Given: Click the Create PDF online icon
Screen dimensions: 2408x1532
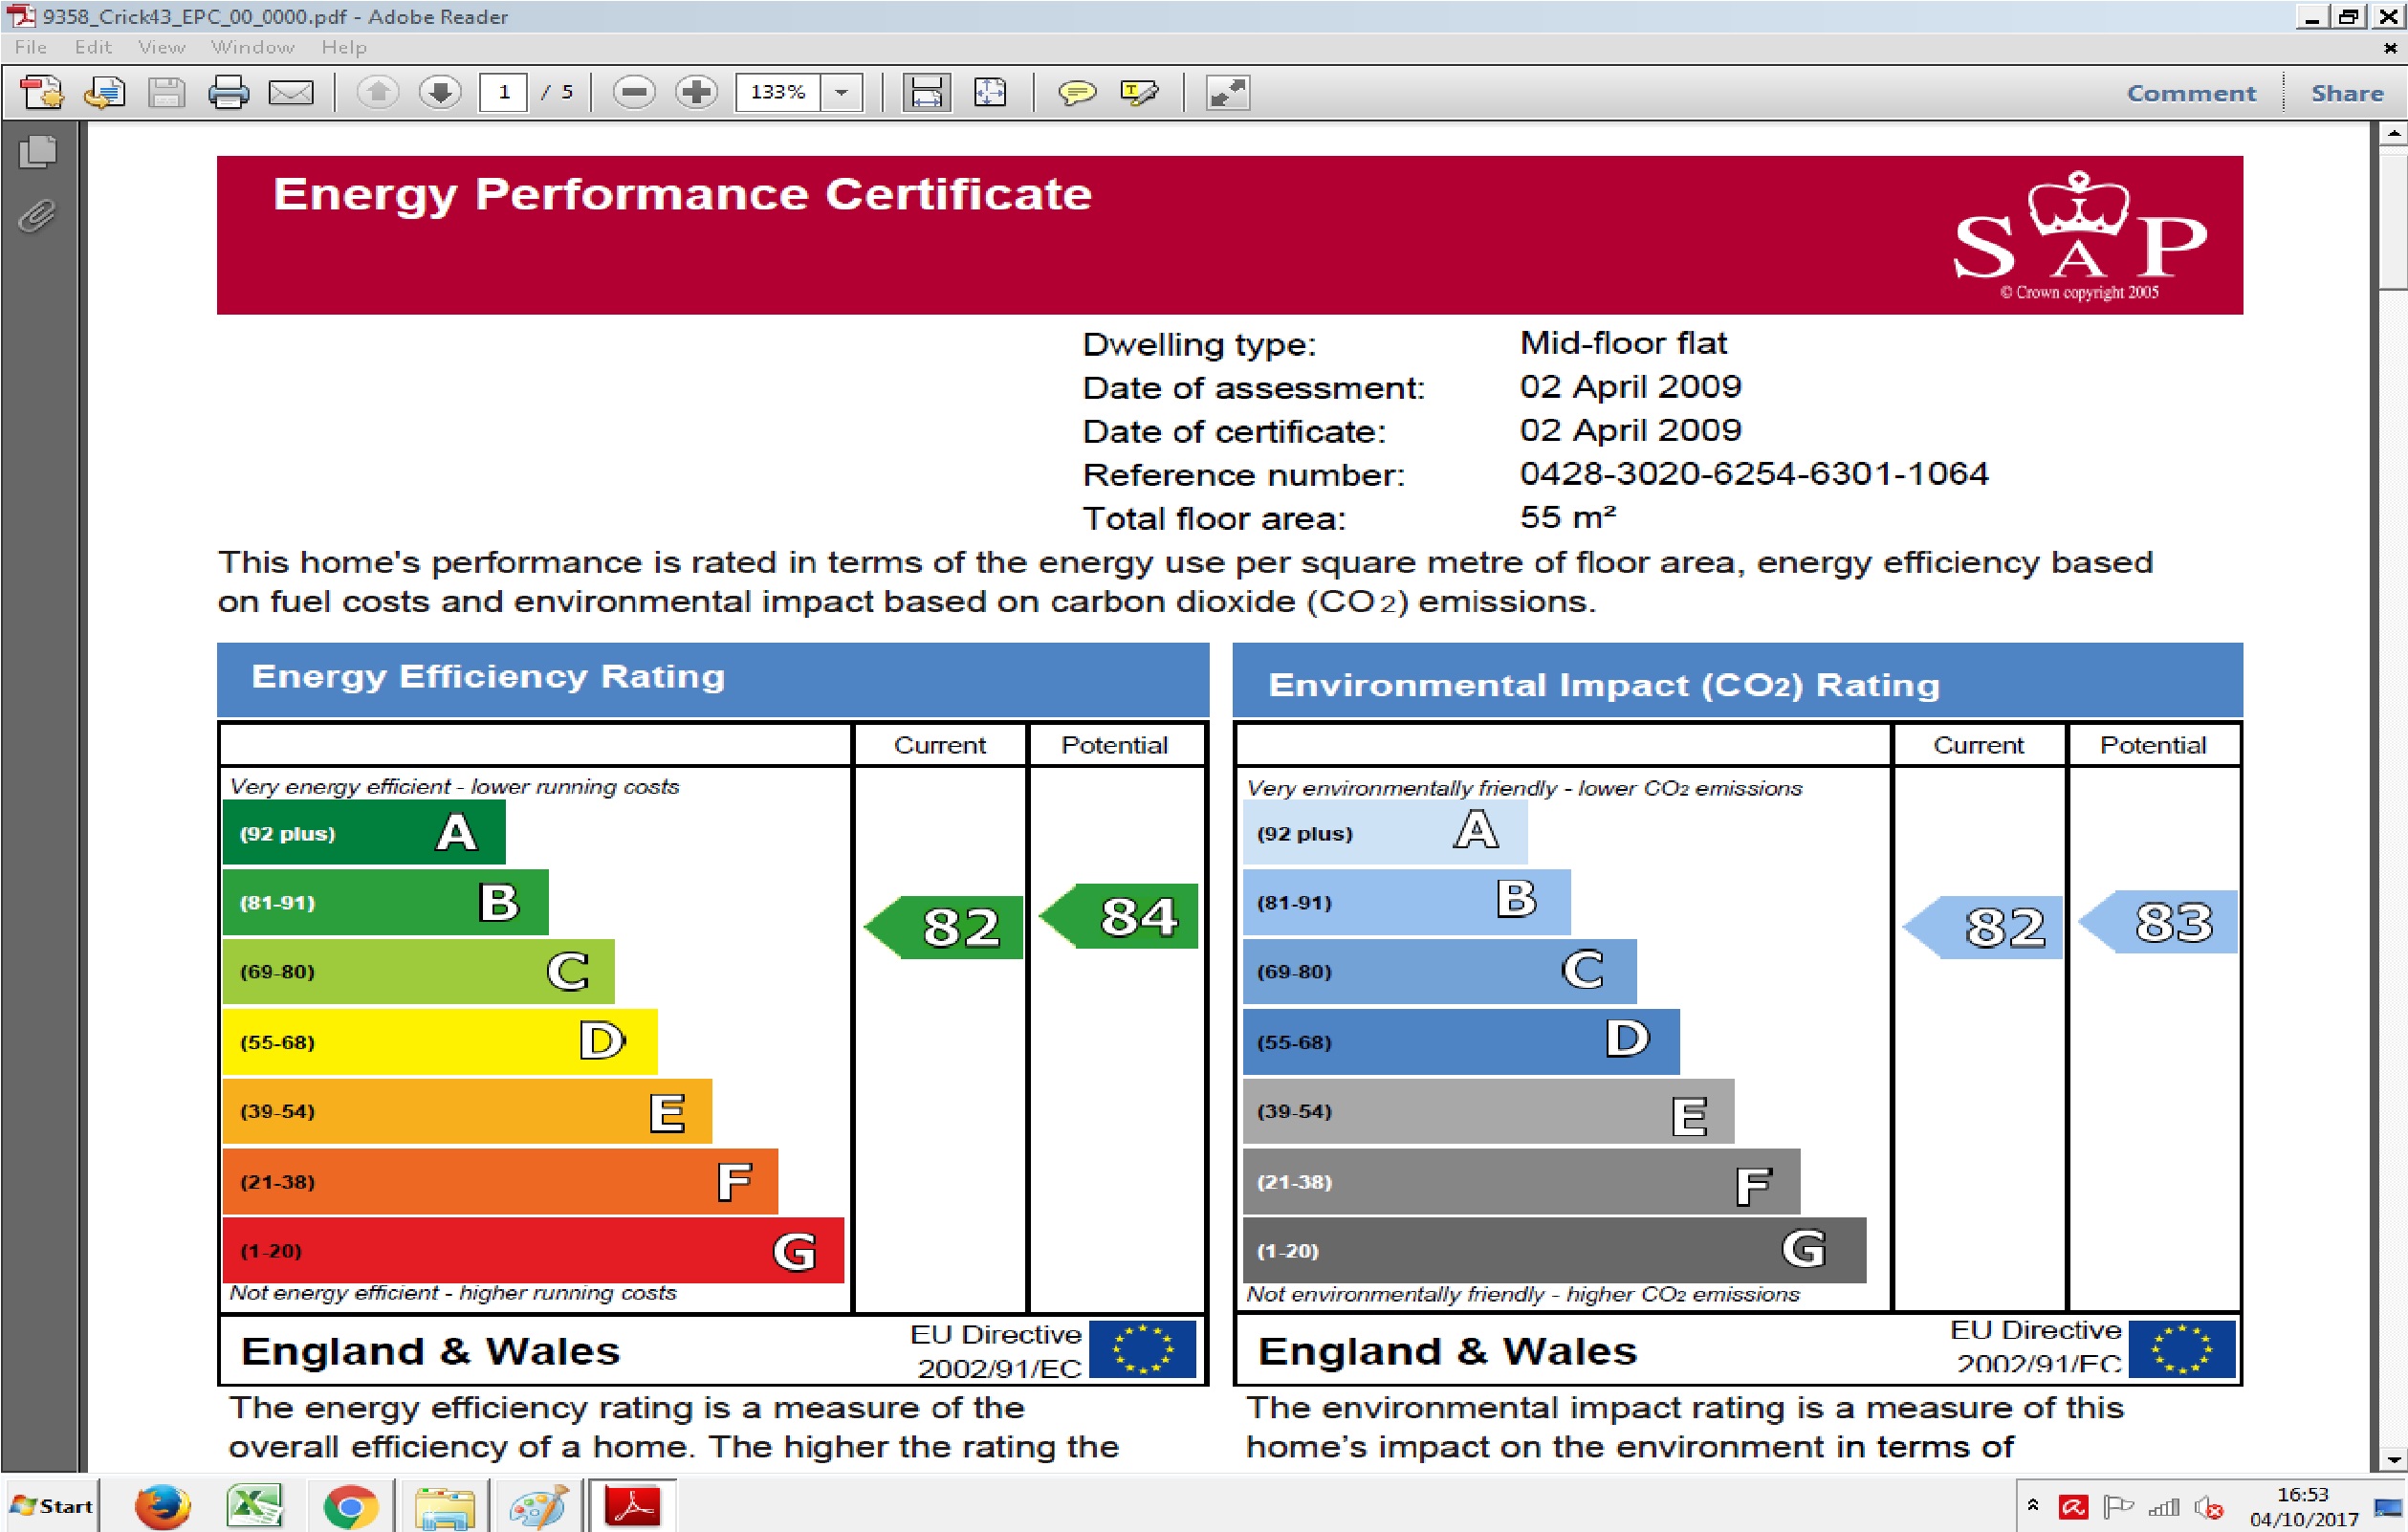Looking at the screenshot, I should coord(42,93).
